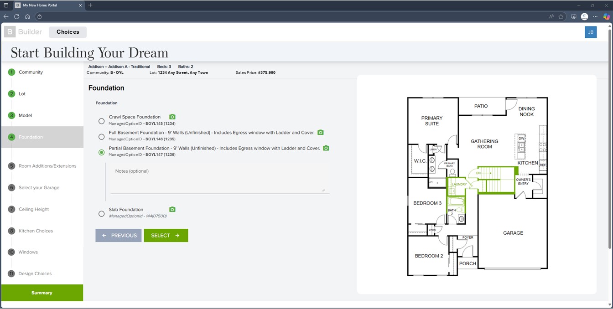Open photo for Crawl Space Foundation
The width and height of the screenshot is (613, 309).
point(172,117)
